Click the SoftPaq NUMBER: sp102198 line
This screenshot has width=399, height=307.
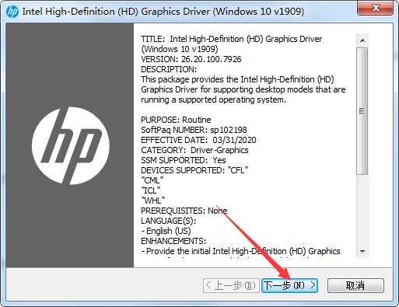coord(194,130)
